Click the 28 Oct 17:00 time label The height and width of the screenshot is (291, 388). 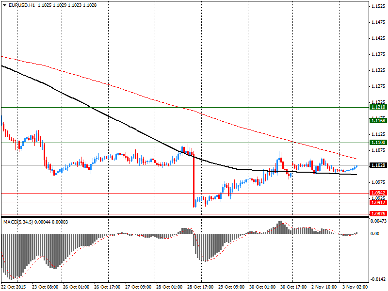point(200,287)
